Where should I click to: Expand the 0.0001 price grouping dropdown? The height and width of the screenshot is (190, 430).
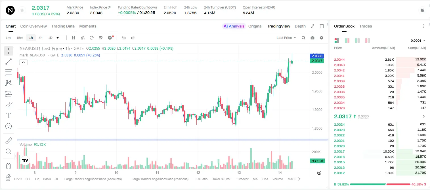tap(418, 41)
